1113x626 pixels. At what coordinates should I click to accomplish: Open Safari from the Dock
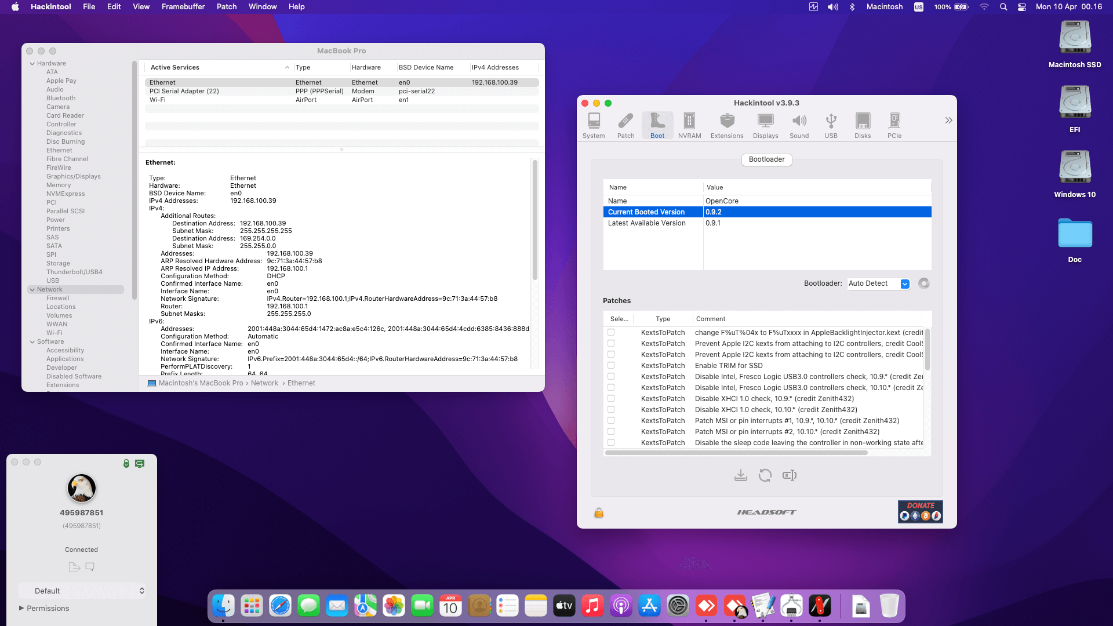280,606
